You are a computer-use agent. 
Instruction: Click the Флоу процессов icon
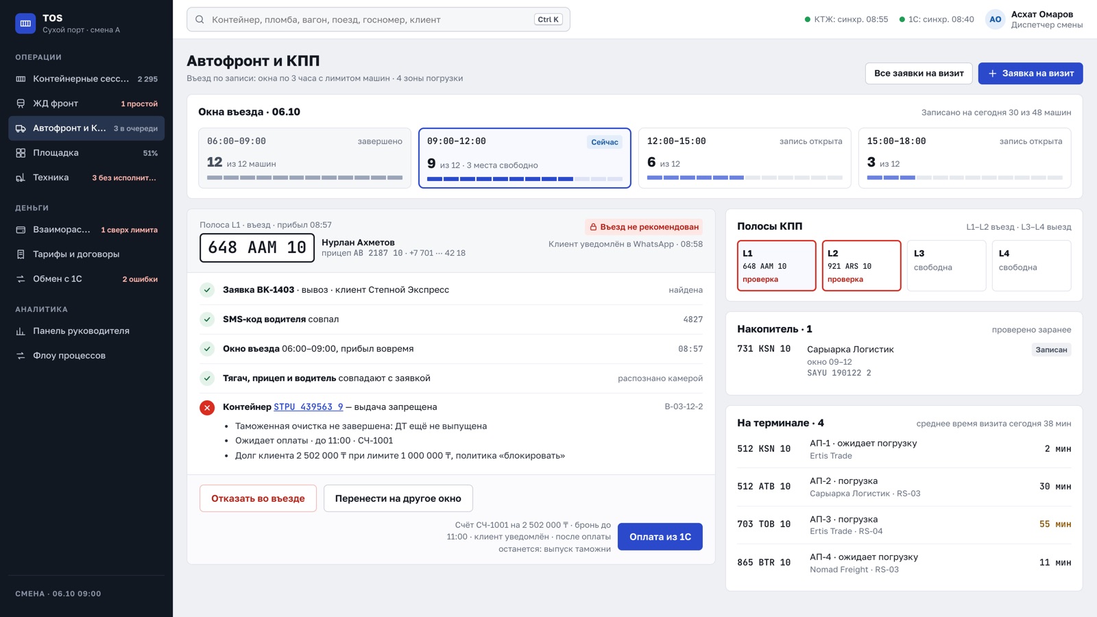(21, 356)
